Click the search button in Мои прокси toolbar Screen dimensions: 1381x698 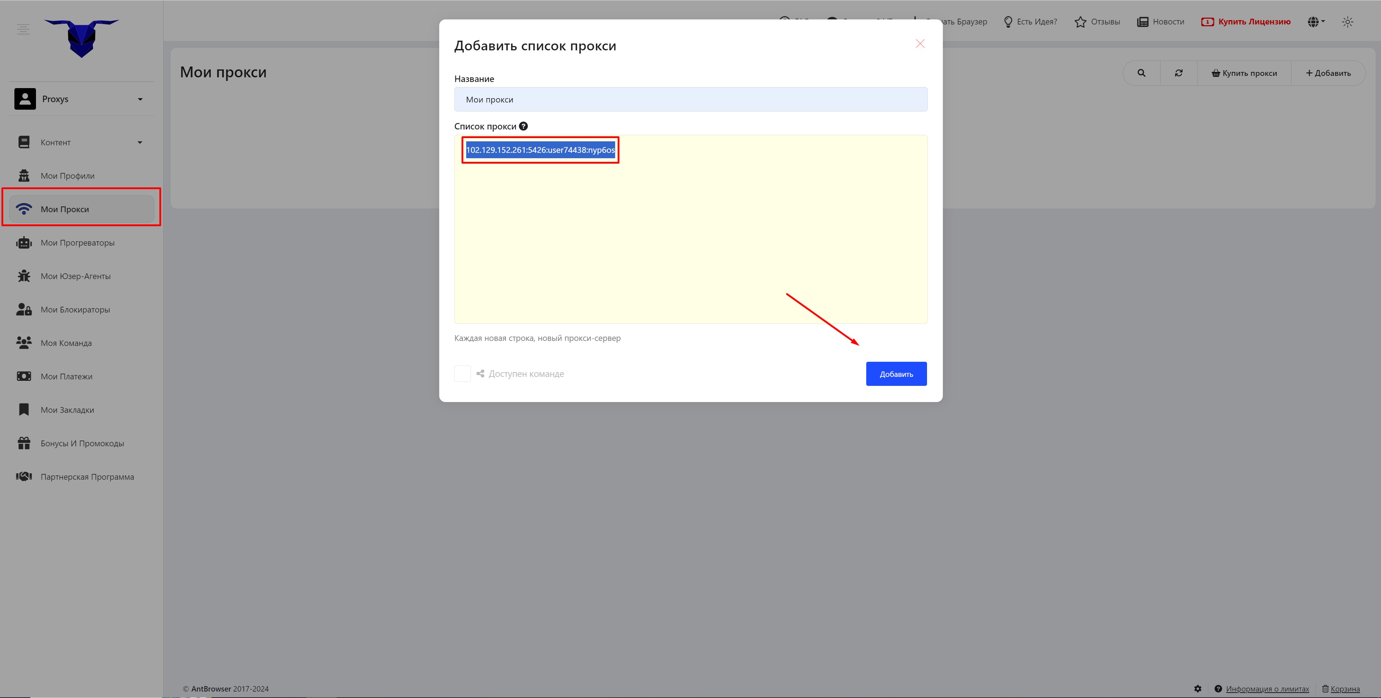1141,73
